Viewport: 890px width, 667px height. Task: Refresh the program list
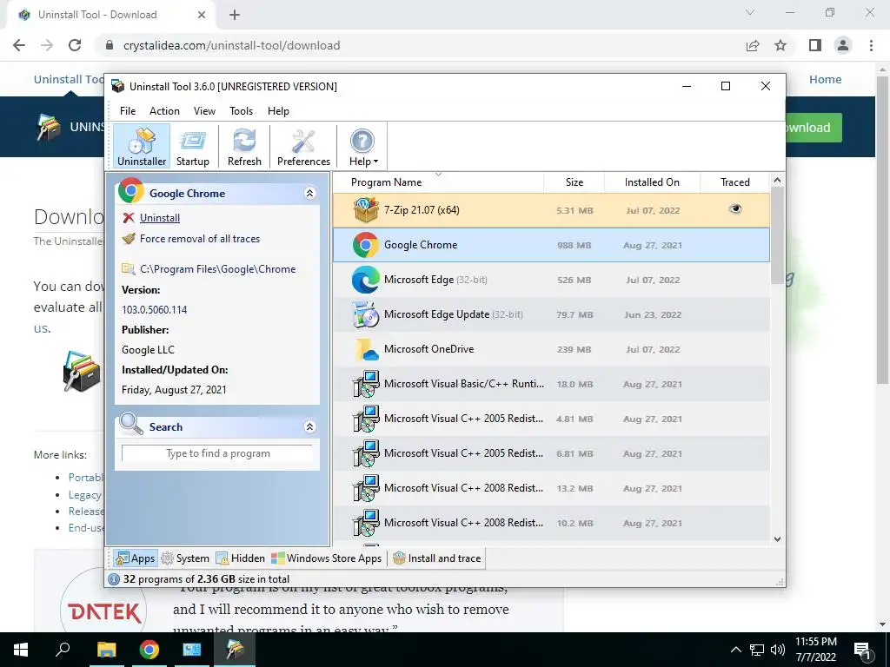point(244,146)
